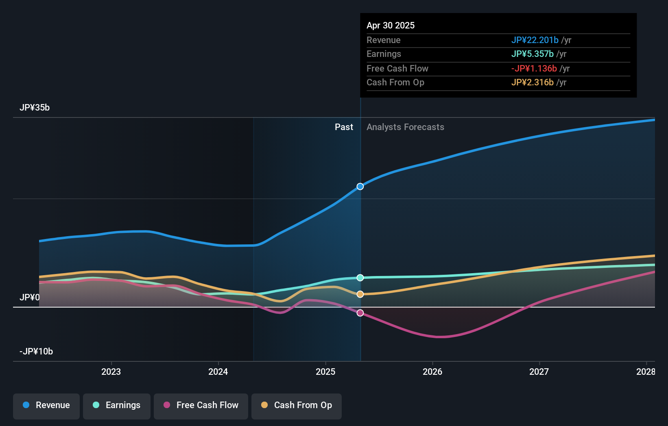Select the blue Revenue legend dot
Image resolution: width=668 pixels, height=426 pixels.
pyautogui.click(x=26, y=405)
